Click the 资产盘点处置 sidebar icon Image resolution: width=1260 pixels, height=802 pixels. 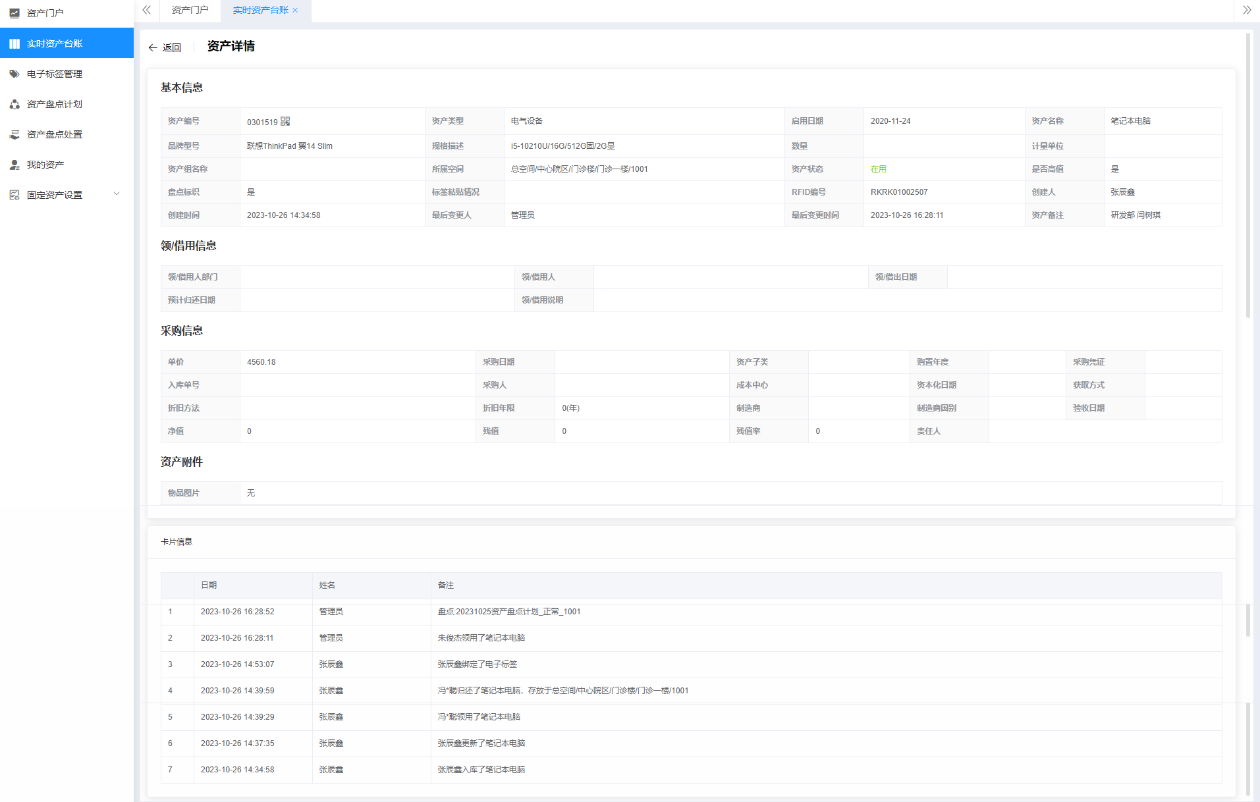tap(14, 134)
